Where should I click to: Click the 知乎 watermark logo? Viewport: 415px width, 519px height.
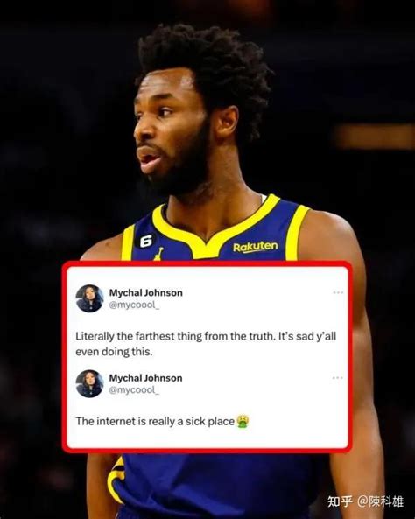click(x=340, y=501)
